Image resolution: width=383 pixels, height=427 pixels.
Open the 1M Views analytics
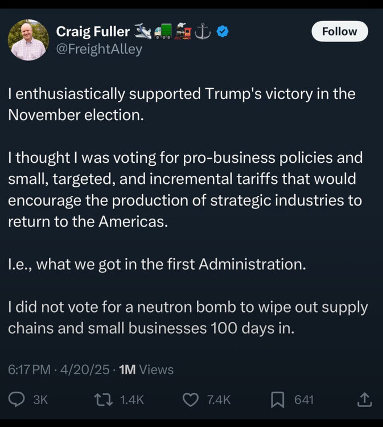(x=146, y=369)
